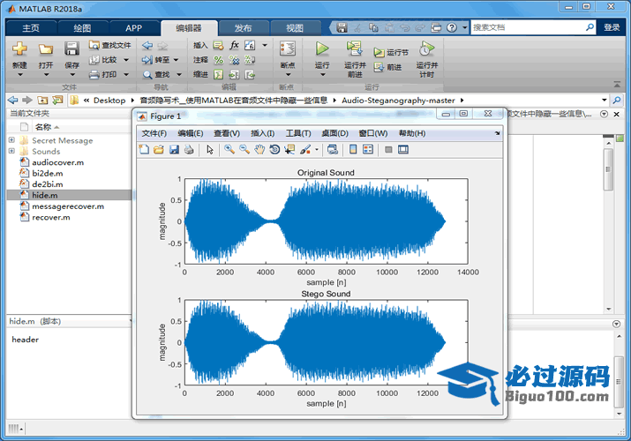The image size is (631, 441).
Task: Click editor vertical scrollbar thumb
Action: pos(608,169)
